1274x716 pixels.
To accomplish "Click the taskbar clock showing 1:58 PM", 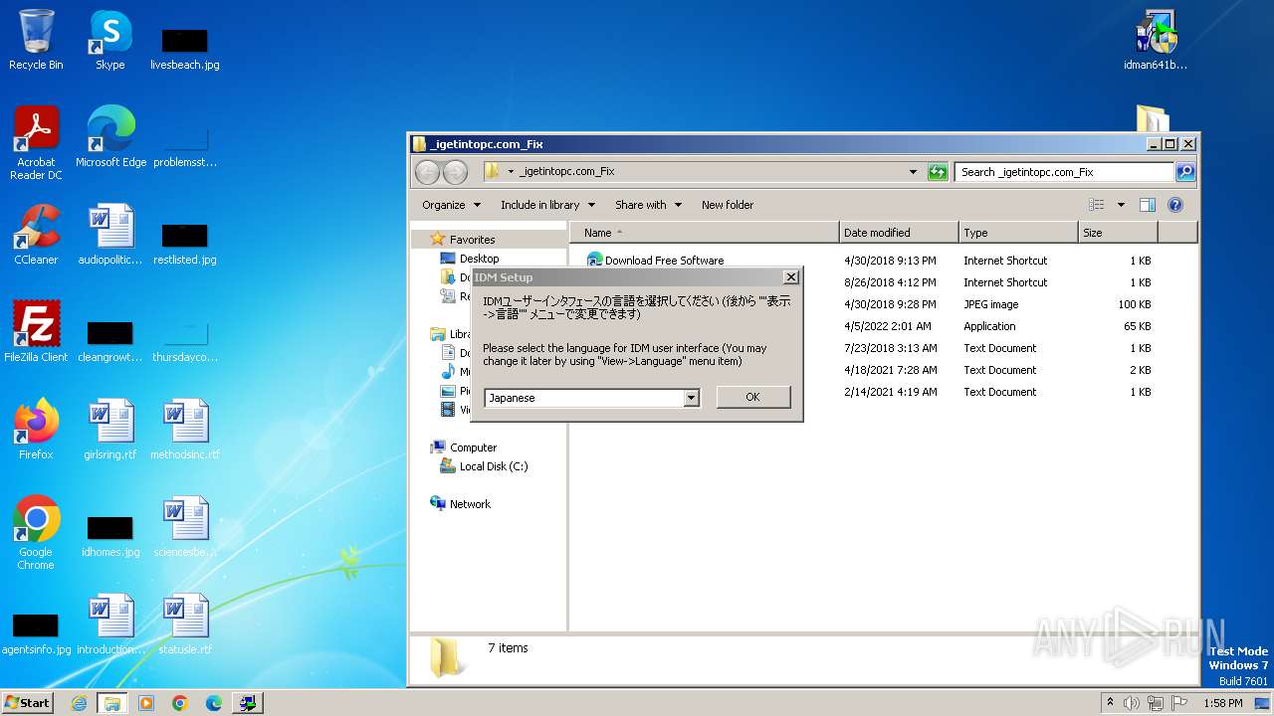I will pos(1222,703).
